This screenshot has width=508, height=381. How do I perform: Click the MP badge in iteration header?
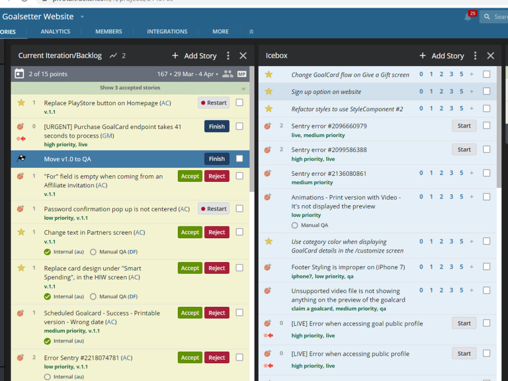(x=242, y=74)
